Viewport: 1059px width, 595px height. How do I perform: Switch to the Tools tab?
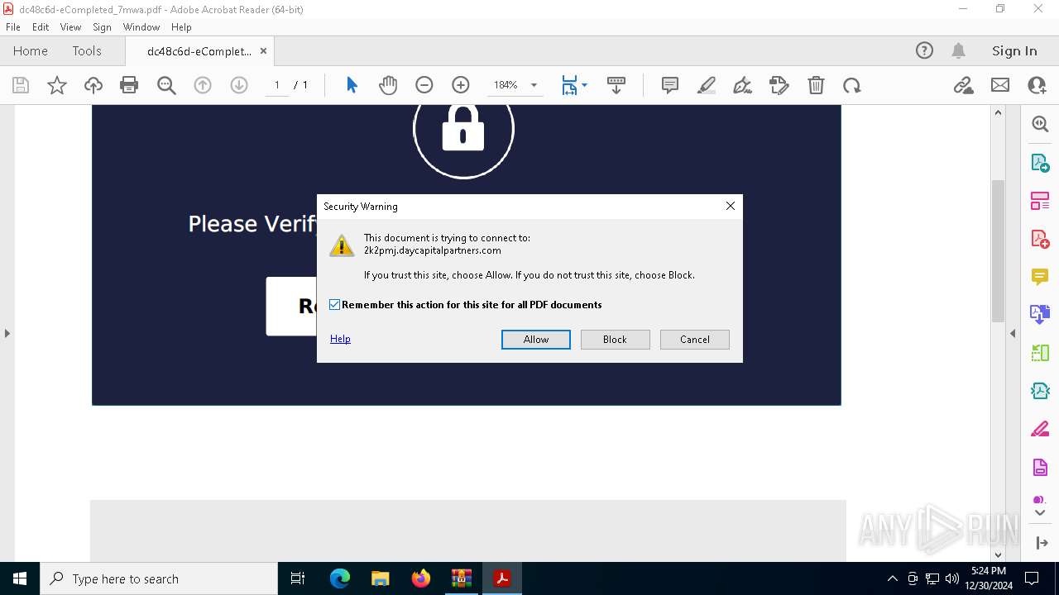87,50
